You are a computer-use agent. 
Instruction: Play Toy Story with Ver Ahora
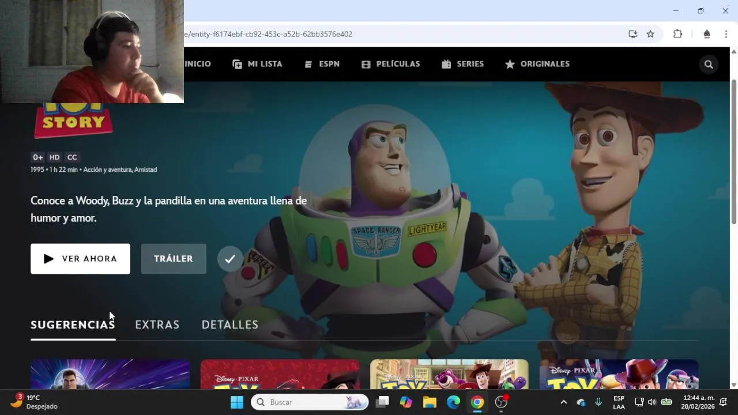point(80,259)
